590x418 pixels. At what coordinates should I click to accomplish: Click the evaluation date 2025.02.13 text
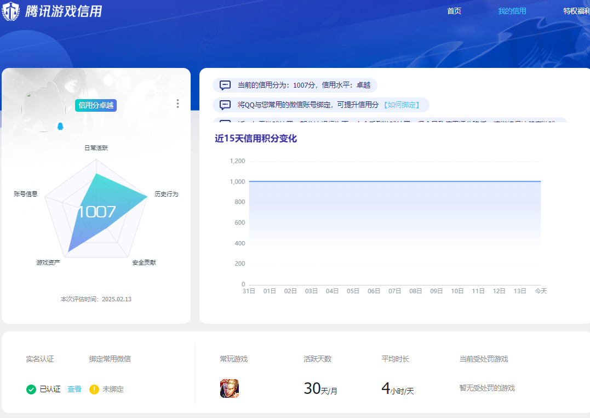[x=117, y=300]
